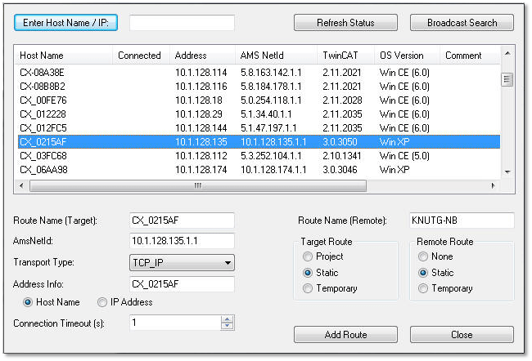Screen dimensions: 532x361
Task: Click TwinCAT version 2.10.1341
Action: tap(342, 156)
